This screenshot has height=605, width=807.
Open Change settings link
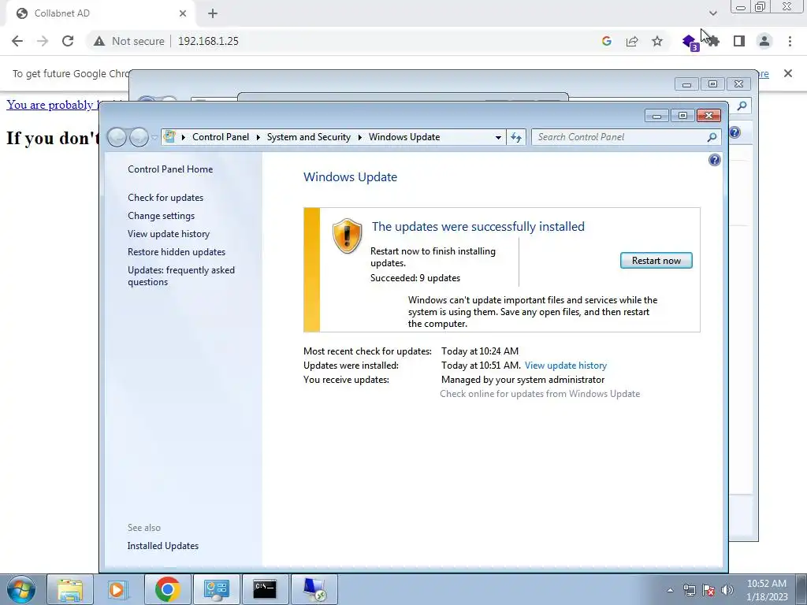point(161,216)
